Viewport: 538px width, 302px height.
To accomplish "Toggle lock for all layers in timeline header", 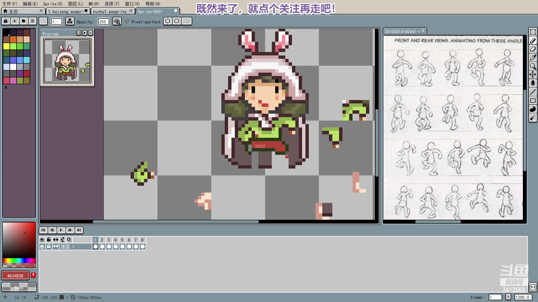I will click(x=49, y=240).
